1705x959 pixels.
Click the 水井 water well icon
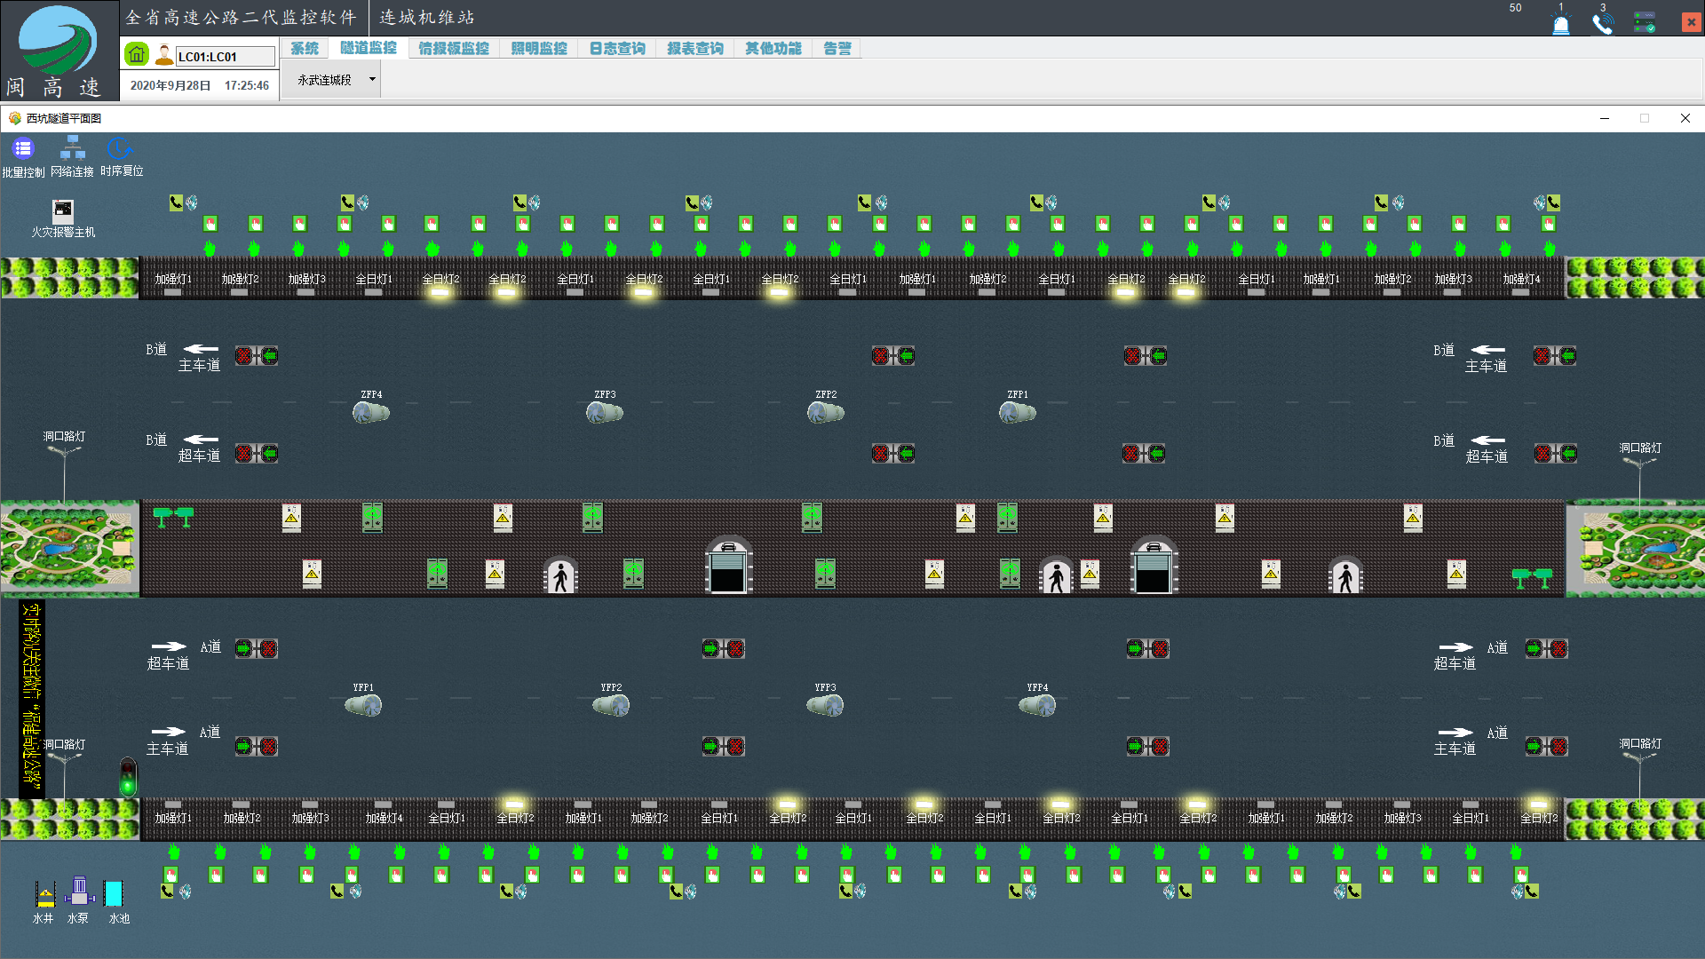(44, 893)
